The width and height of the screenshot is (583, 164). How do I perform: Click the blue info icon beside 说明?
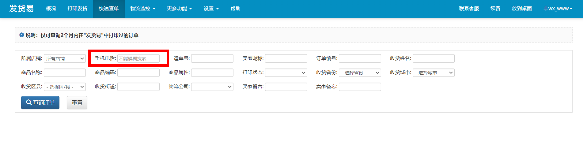click(22, 35)
